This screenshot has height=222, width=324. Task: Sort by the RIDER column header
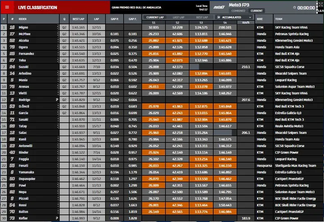pos(22,19)
